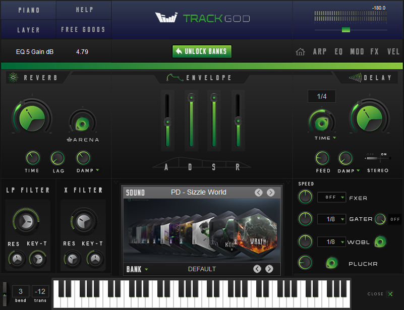
Task: Click the large Delay amount knob
Action: [370, 118]
